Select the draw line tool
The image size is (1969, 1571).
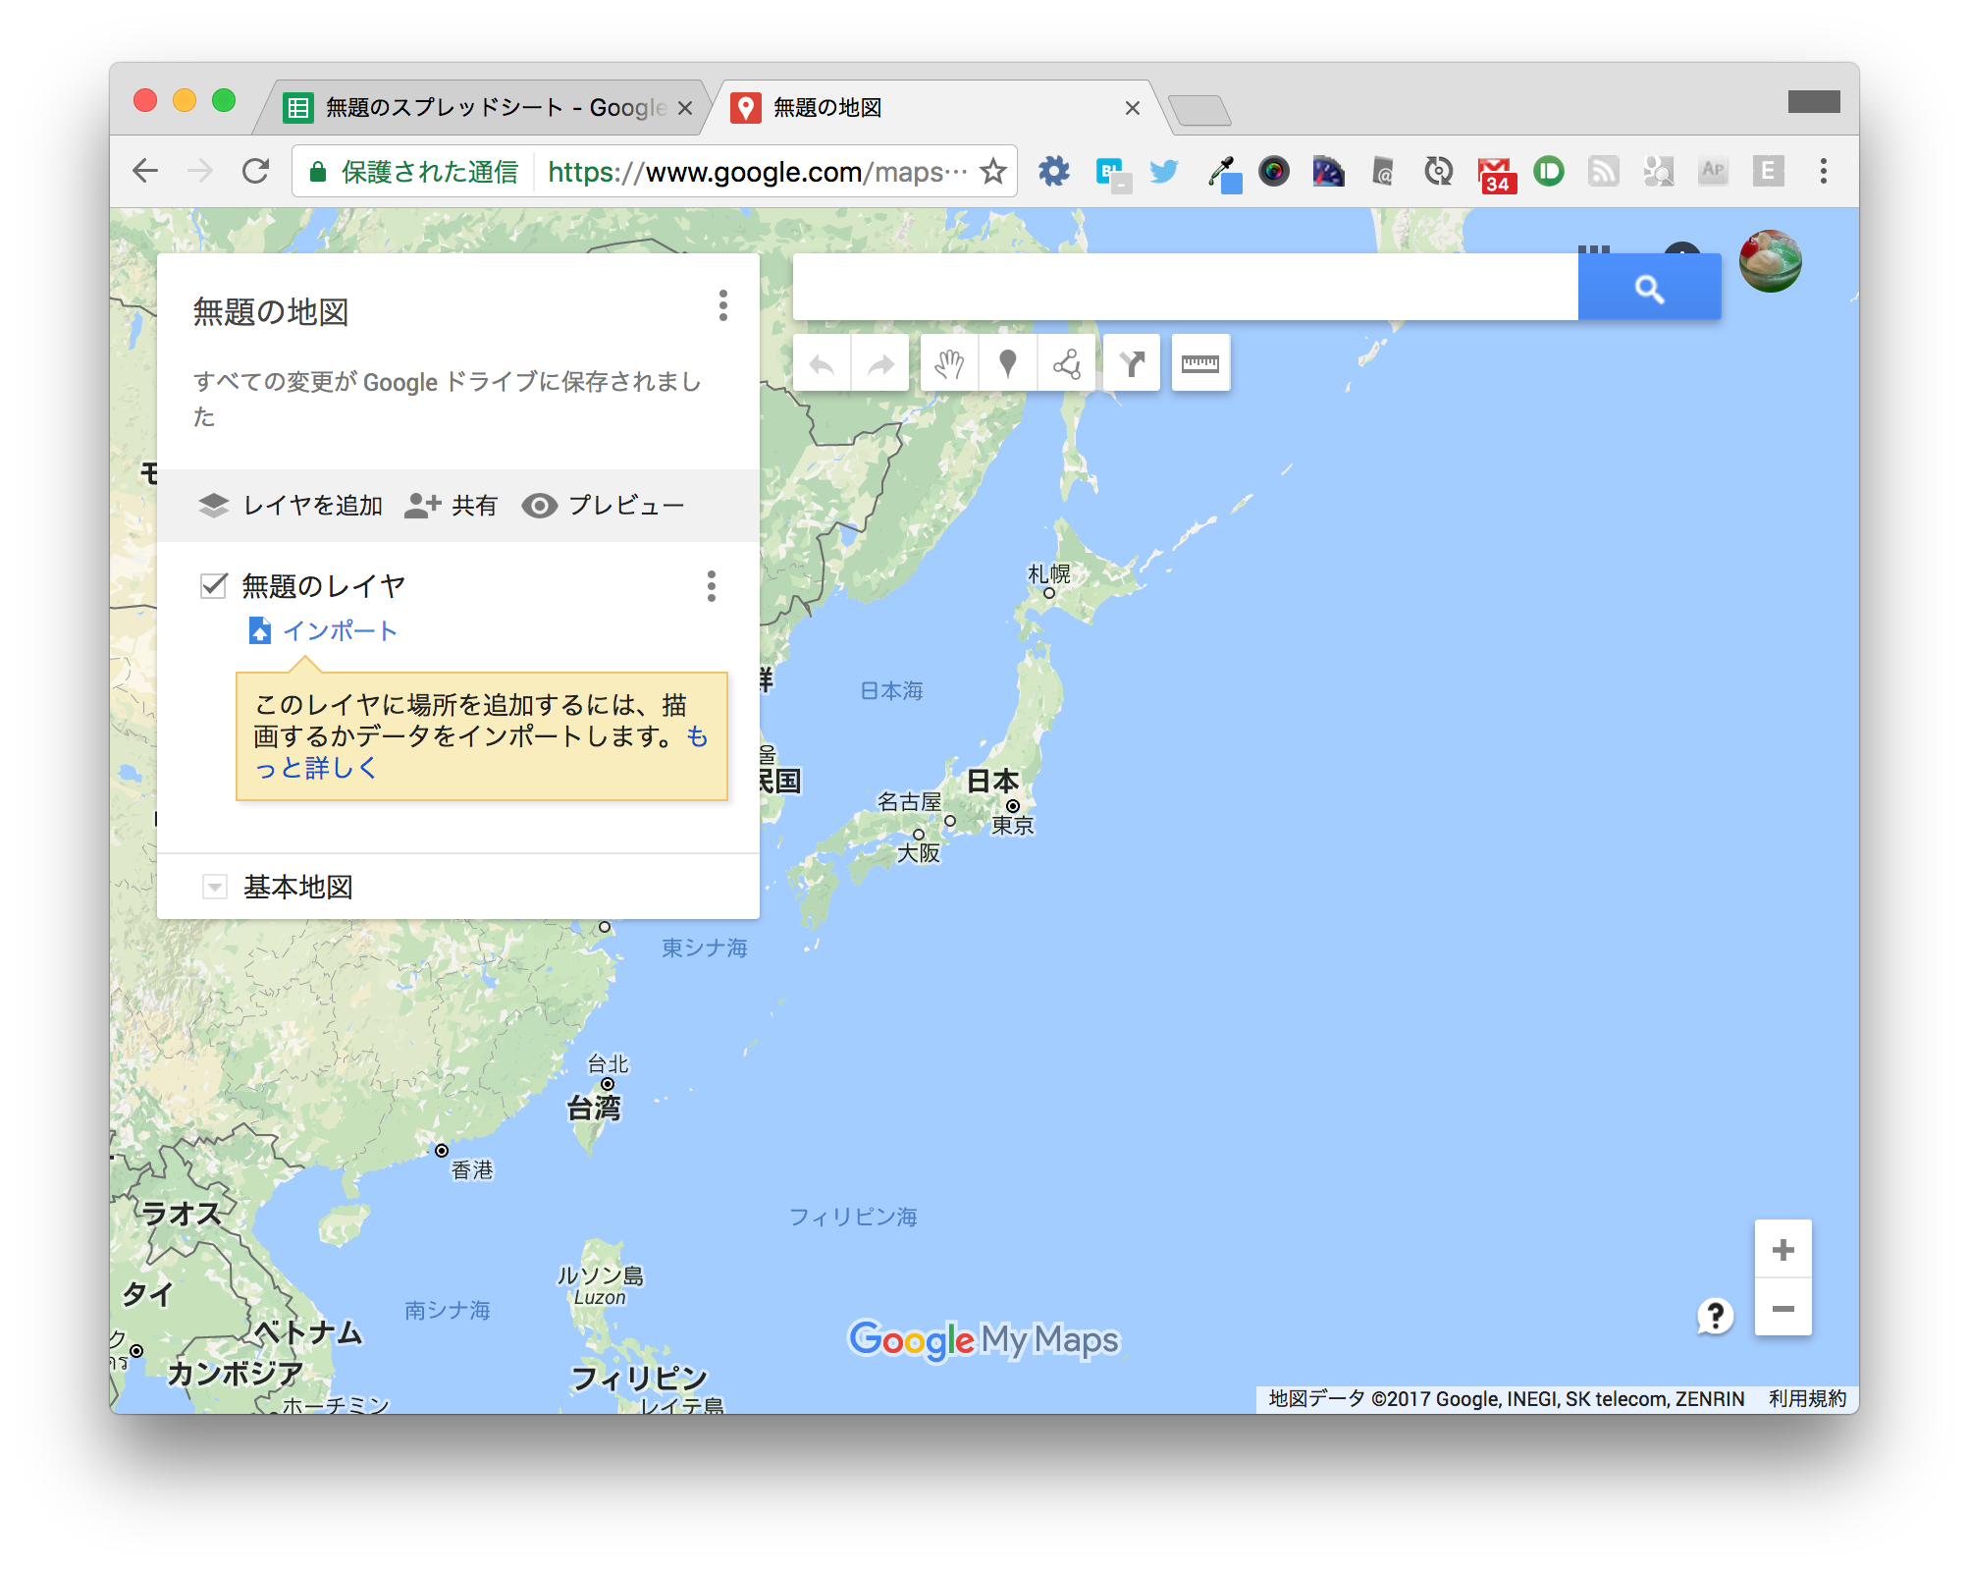[1066, 364]
